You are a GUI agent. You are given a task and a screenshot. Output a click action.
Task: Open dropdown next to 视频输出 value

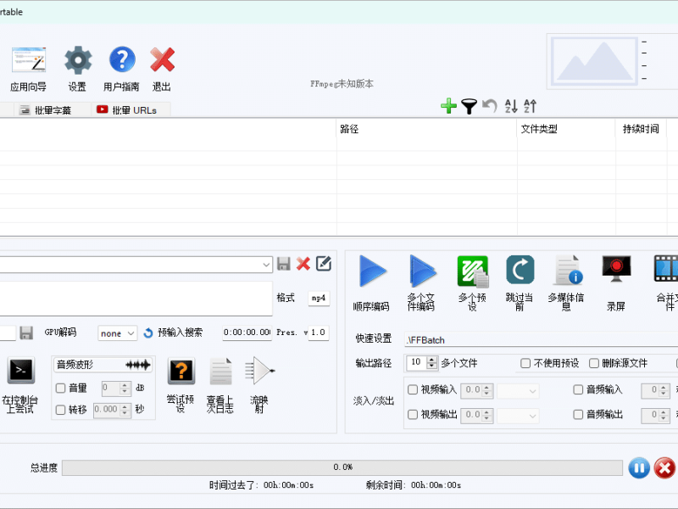click(519, 416)
